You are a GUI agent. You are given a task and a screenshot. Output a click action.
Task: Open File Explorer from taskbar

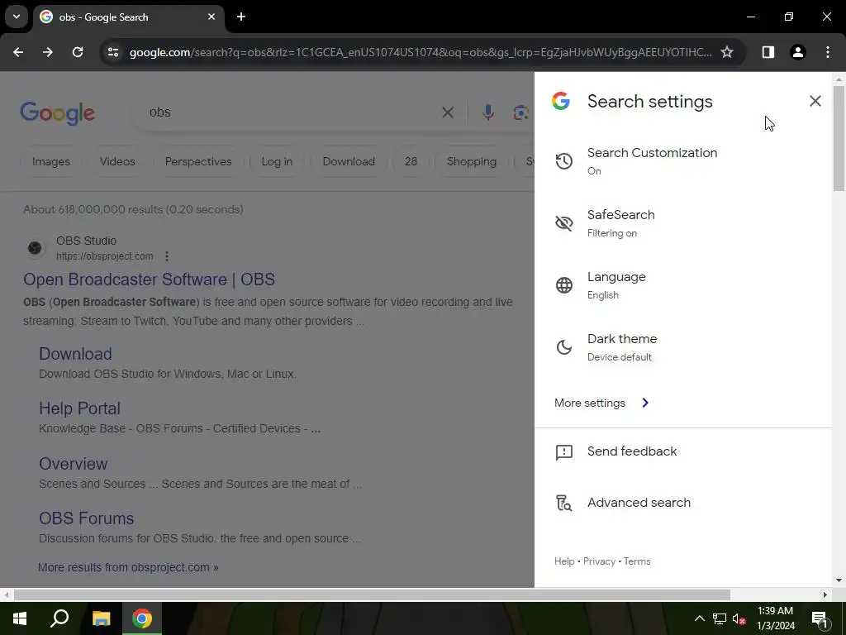101,618
